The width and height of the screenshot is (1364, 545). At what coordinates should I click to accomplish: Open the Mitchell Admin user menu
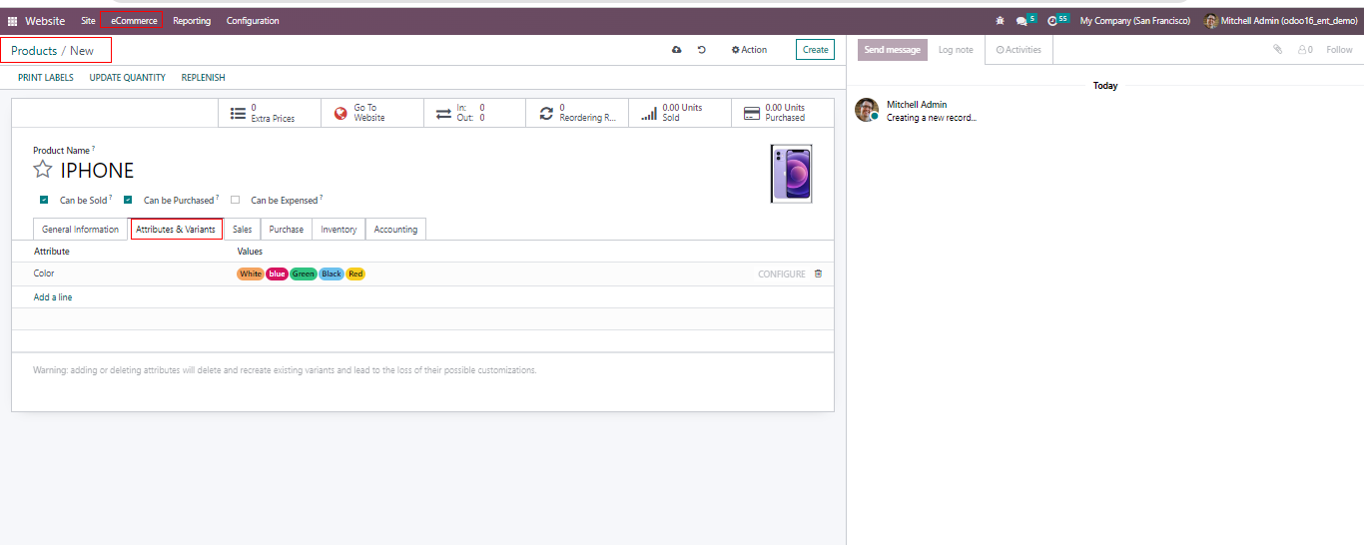tap(1280, 21)
